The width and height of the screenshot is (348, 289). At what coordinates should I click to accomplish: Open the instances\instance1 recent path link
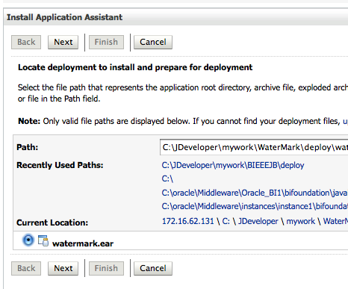click(x=255, y=206)
